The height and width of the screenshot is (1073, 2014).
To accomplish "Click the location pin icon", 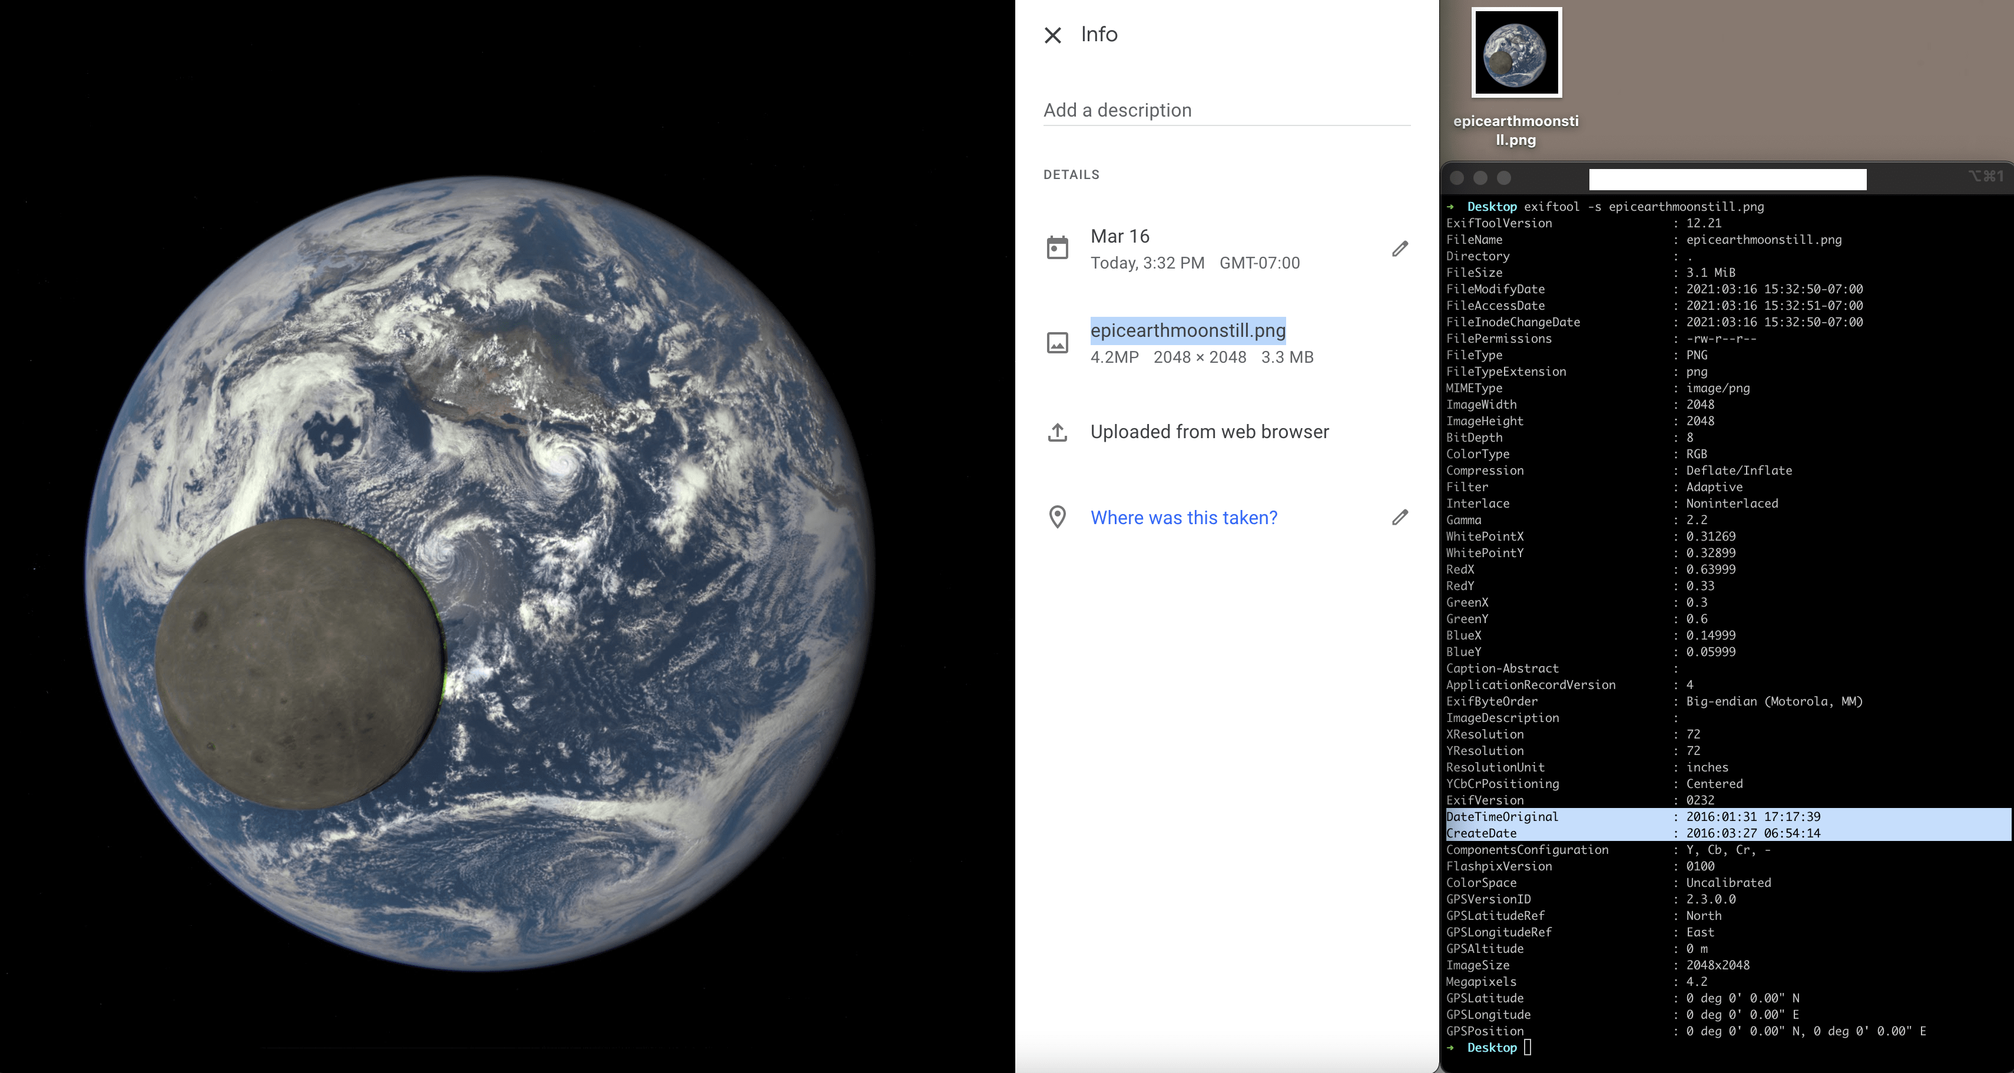I will pos(1057,517).
